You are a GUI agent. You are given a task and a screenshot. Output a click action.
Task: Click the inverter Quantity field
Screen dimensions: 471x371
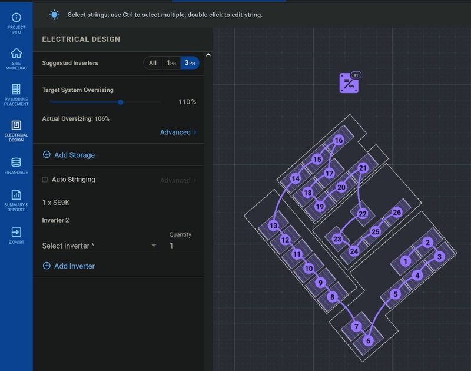click(x=183, y=246)
